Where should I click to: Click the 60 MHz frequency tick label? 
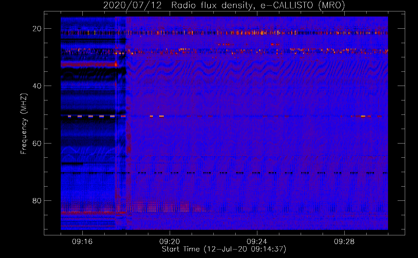coord(37,143)
